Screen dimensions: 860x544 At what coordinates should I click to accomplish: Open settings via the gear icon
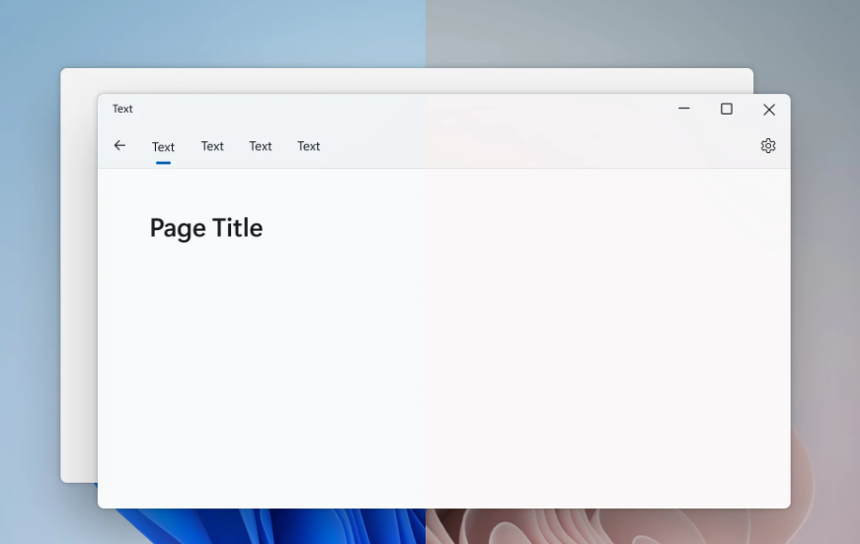tap(768, 145)
